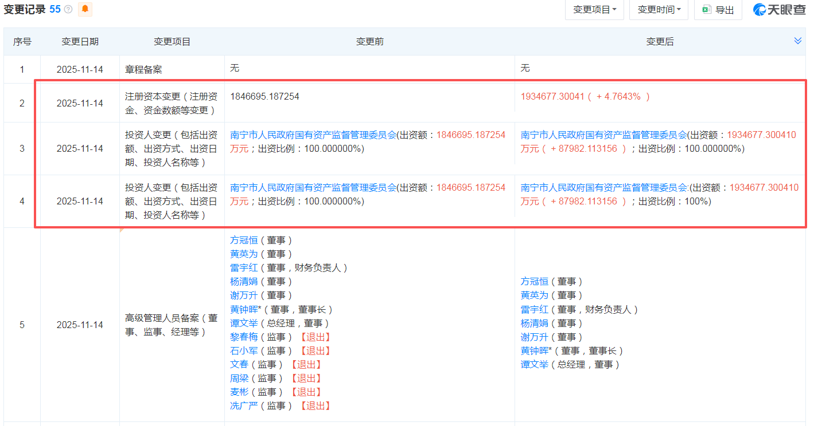
Task: Click the 天眼查 logo
Action: click(x=780, y=10)
